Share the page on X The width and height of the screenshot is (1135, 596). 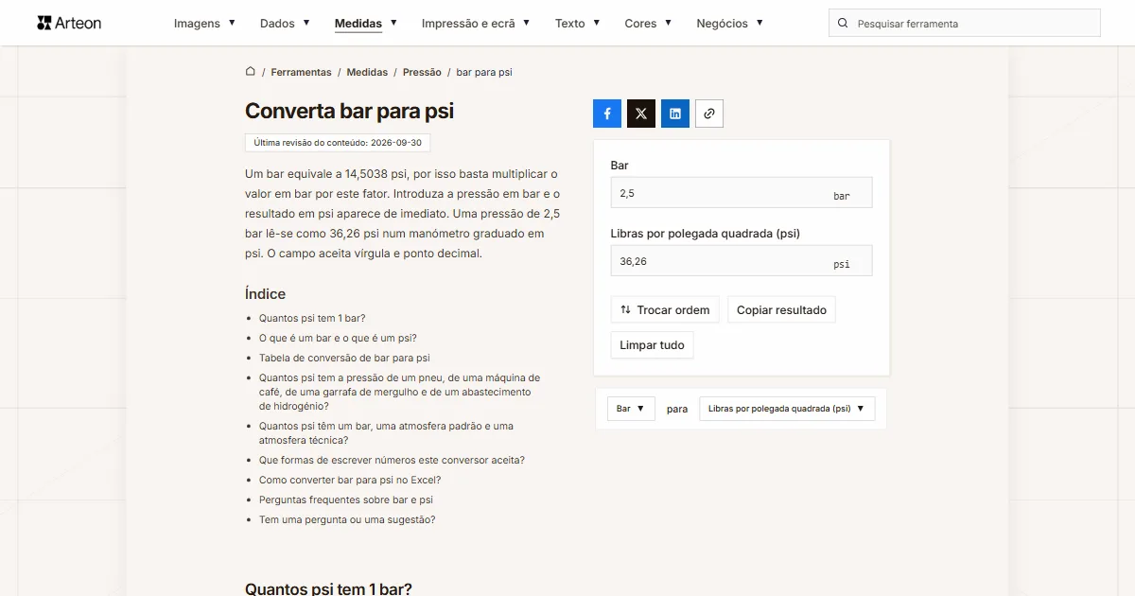tap(641, 114)
